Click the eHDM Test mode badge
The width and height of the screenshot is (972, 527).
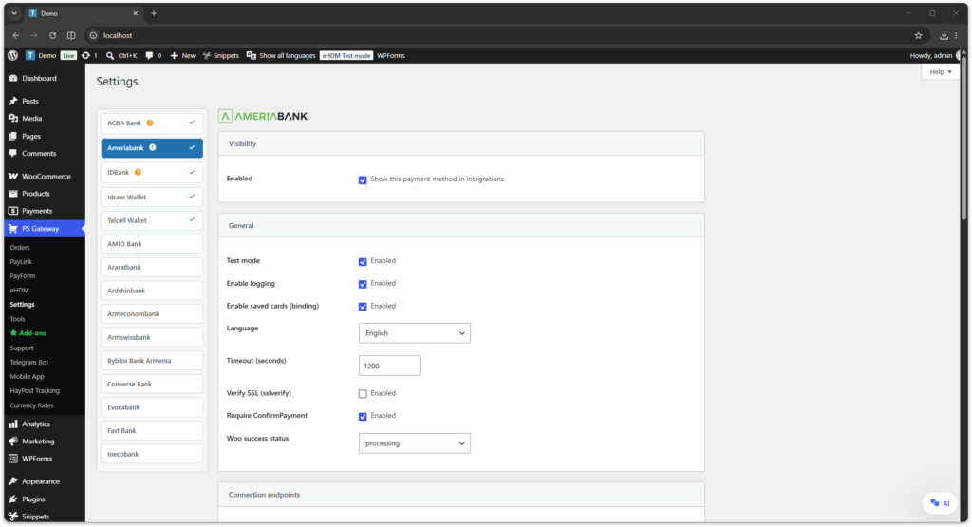346,55
